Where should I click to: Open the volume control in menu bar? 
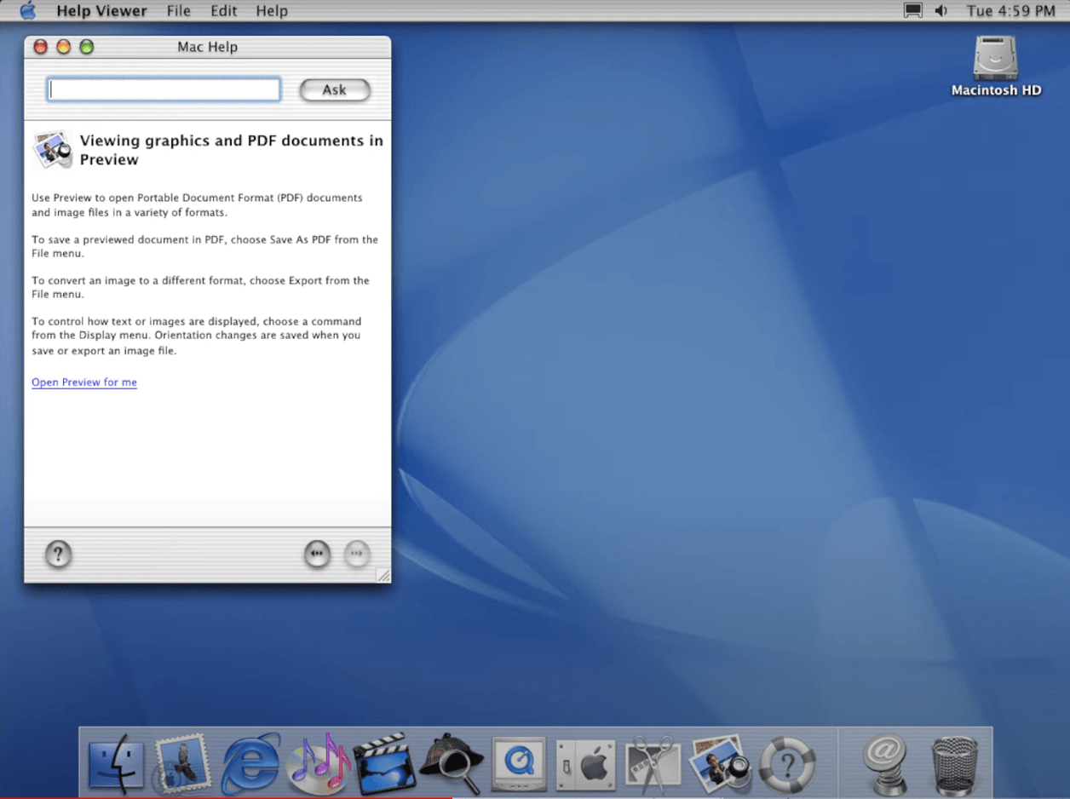point(941,11)
